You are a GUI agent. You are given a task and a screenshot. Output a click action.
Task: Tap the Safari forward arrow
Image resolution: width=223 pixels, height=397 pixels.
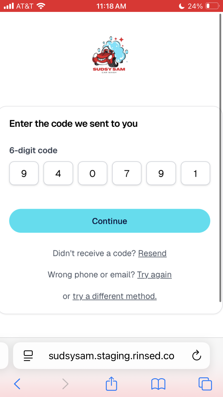tap(65, 384)
